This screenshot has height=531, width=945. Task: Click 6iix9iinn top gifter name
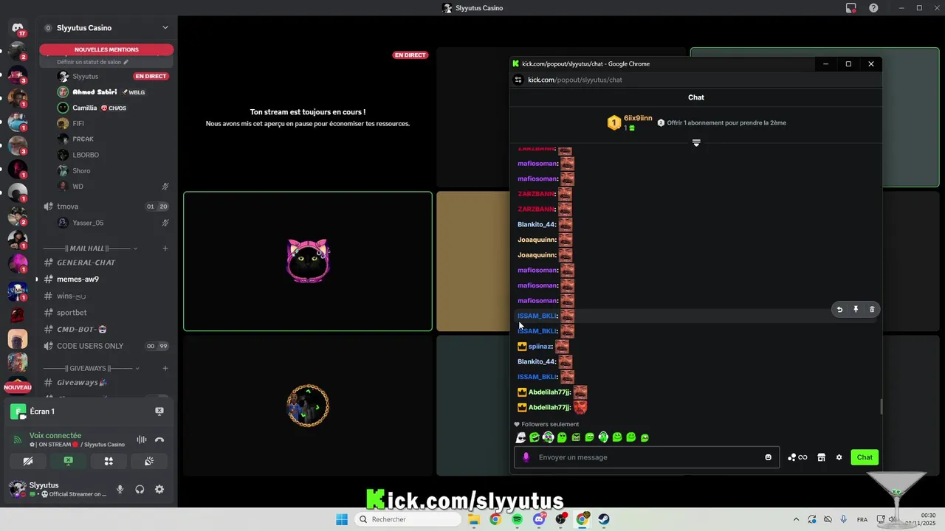click(x=638, y=118)
